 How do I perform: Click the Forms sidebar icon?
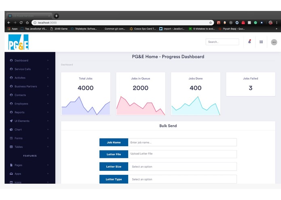tap(11, 138)
